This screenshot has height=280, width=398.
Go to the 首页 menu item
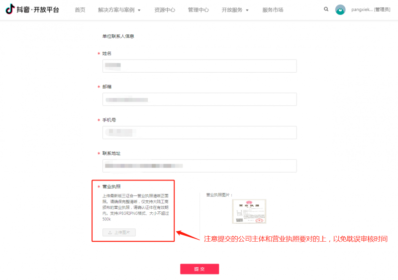tap(80, 10)
